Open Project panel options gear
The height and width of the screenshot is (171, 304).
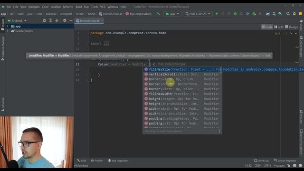point(65,20)
